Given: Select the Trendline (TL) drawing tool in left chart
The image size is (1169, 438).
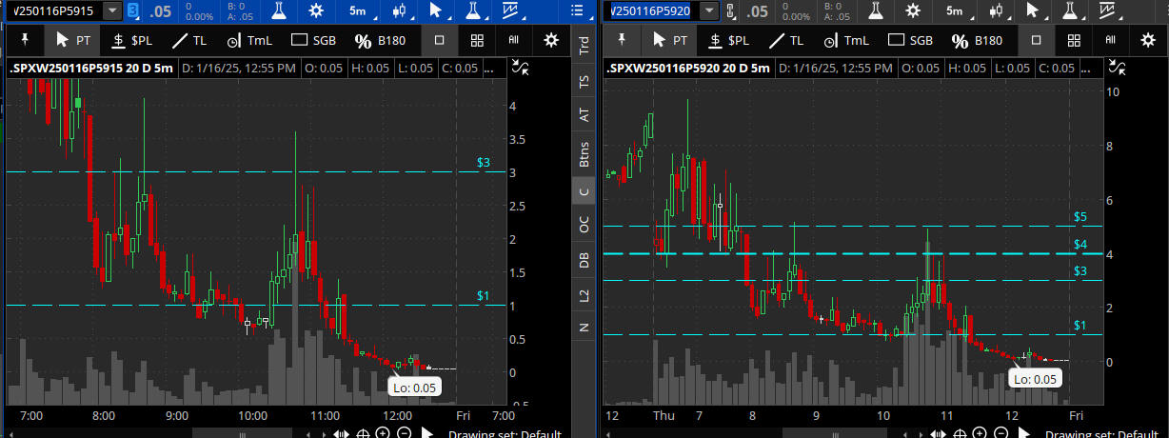Looking at the screenshot, I should [x=188, y=41].
